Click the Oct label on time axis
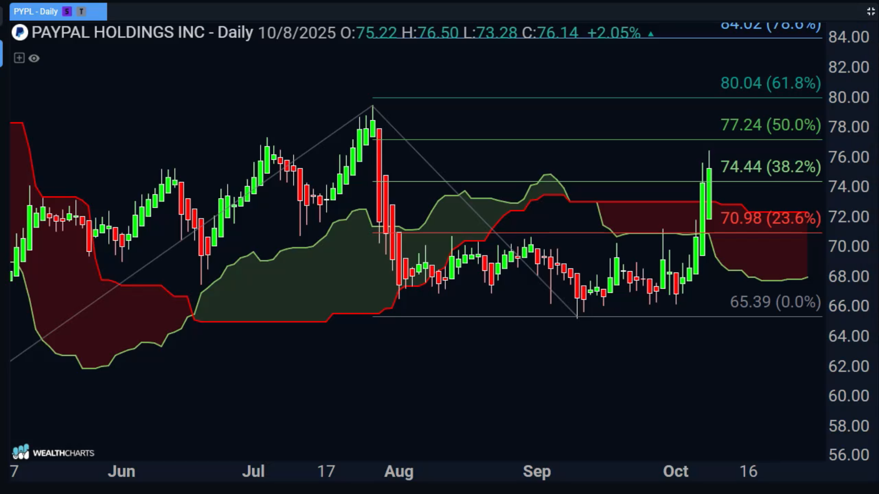 tap(675, 471)
